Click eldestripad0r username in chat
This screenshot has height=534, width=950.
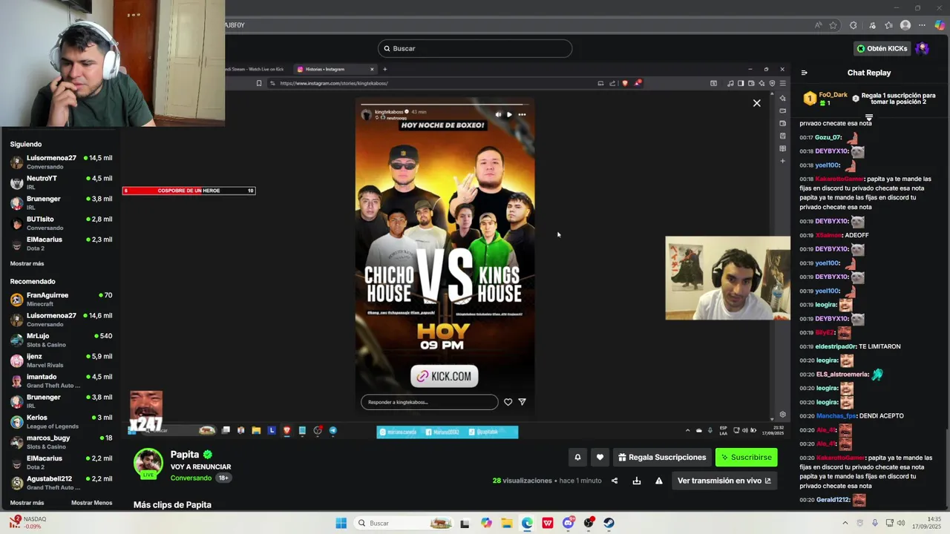835,346
